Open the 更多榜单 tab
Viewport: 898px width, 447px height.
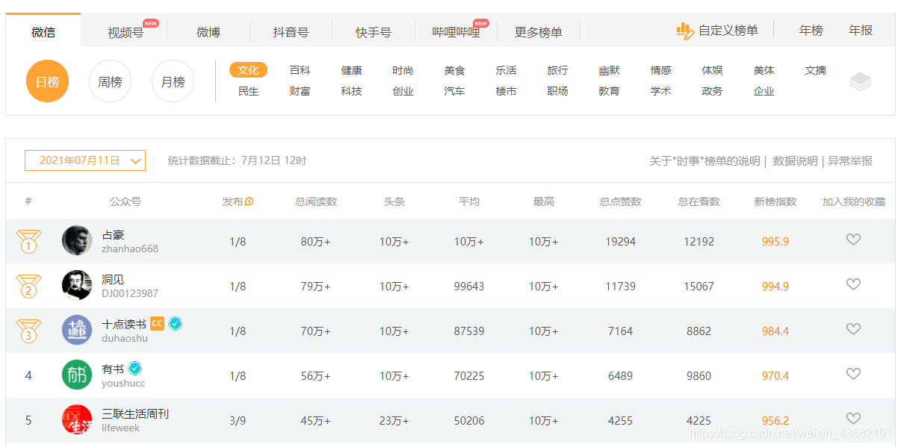click(x=539, y=33)
